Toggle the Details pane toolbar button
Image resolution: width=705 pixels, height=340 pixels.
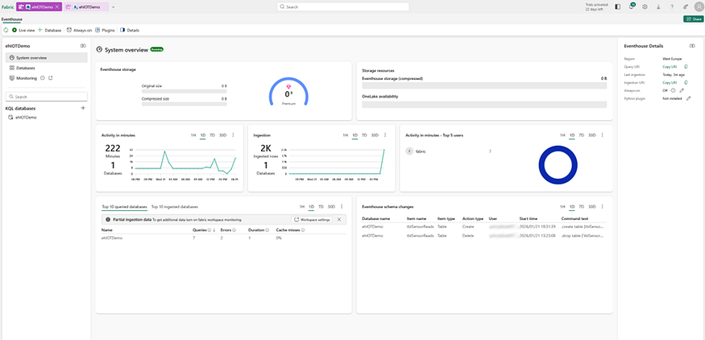coord(130,30)
